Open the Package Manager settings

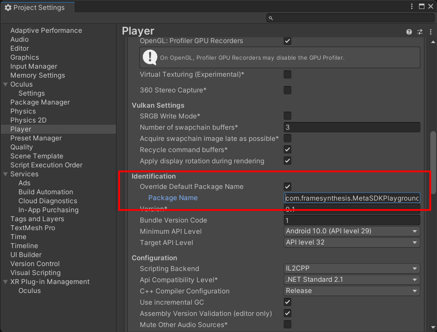click(40, 102)
